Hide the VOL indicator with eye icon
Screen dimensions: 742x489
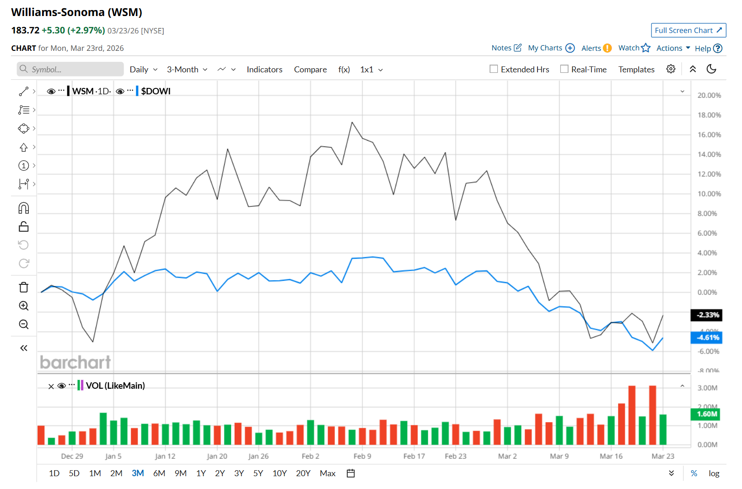[x=62, y=386]
